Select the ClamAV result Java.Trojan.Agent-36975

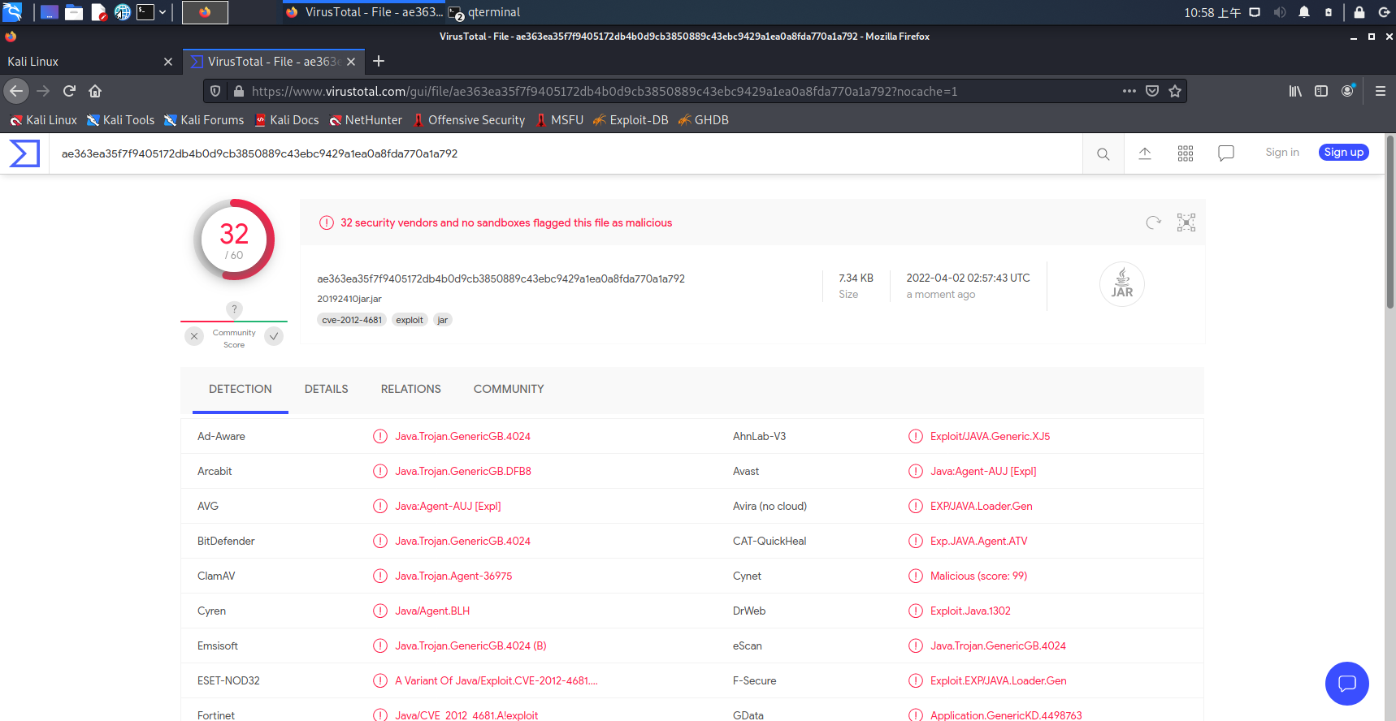[x=453, y=576]
